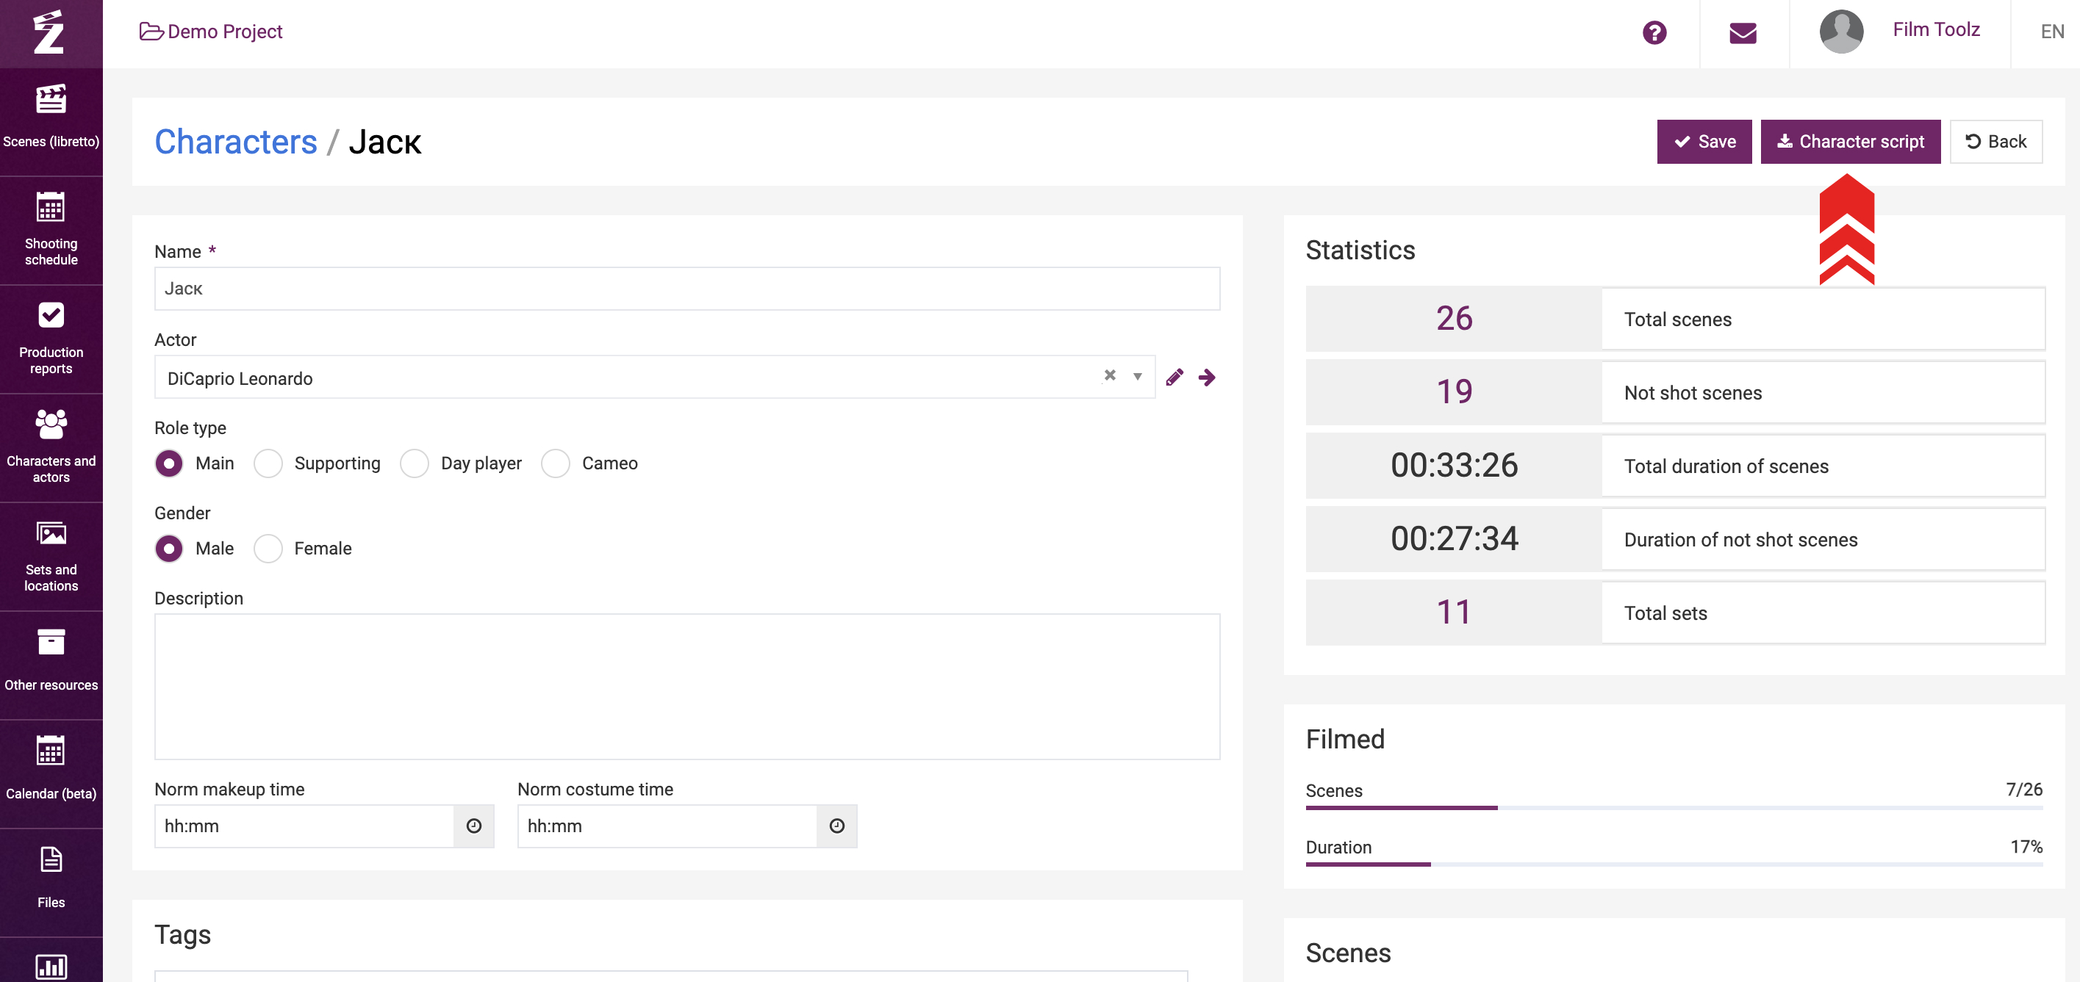2080x982 pixels.
Task: Open Calendar (beta) icon
Action: pos(51,750)
